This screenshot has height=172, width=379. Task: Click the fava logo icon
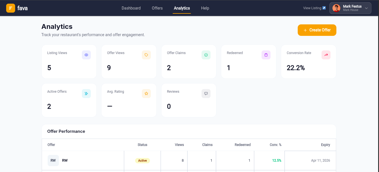[11, 8]
